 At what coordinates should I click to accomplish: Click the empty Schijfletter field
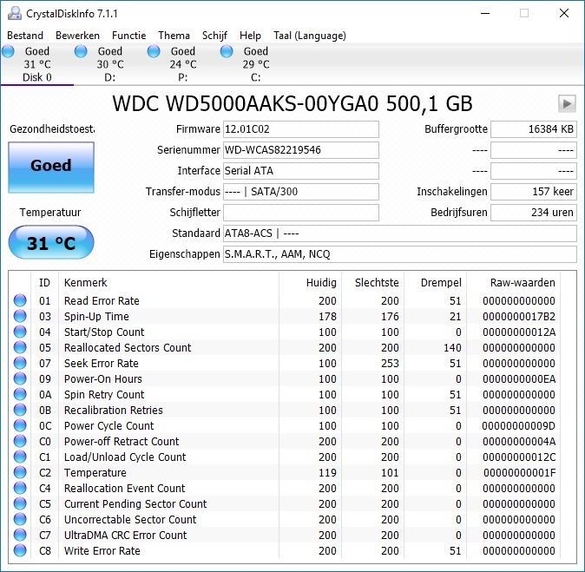coord(301,213)
